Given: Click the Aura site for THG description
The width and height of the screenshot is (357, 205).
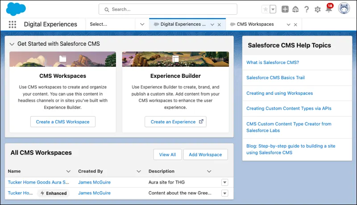Looking at the screenshot, I should (x=166, y=182).
